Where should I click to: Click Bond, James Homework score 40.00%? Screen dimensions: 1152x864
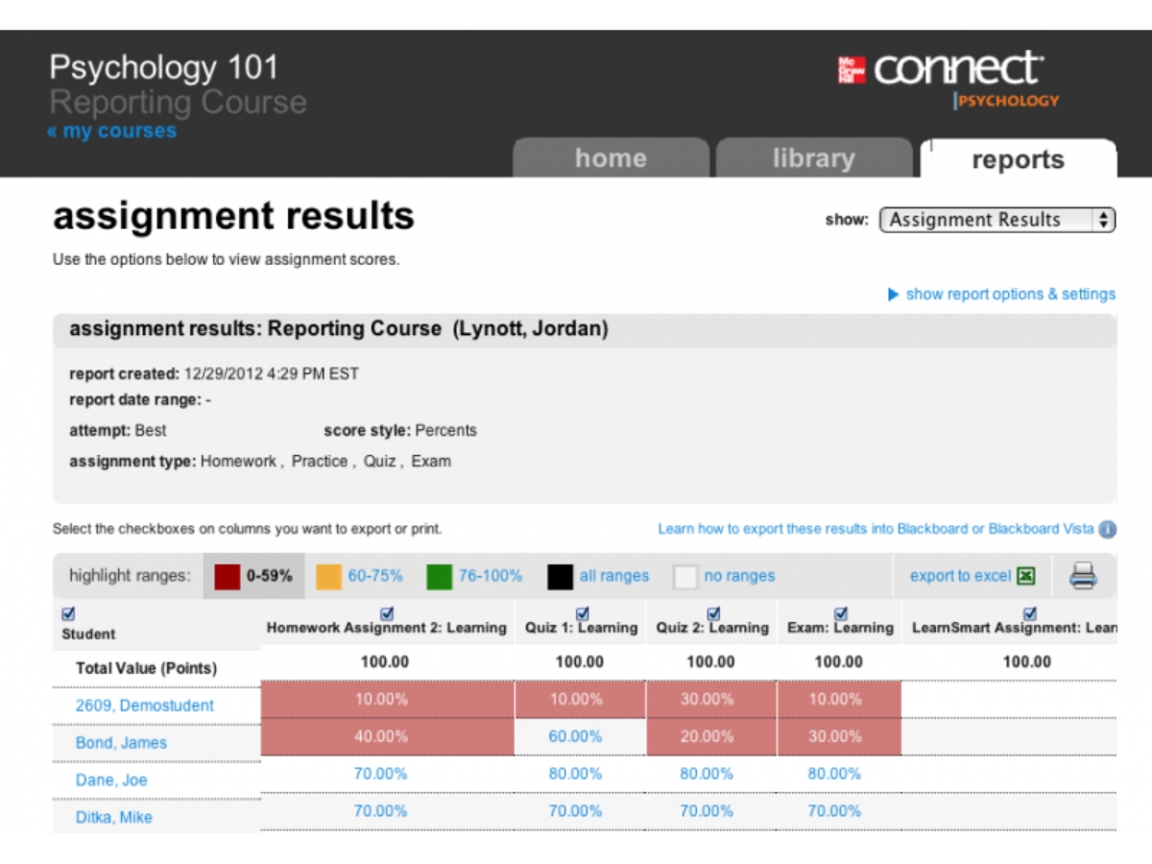381,736
